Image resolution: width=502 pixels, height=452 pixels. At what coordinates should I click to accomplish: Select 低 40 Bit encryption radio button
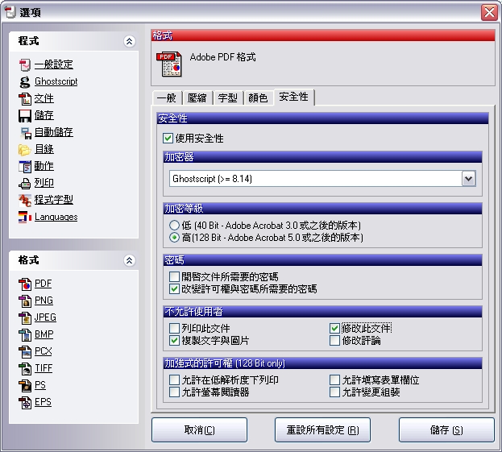pyautogui.click(x=174, y=225)
